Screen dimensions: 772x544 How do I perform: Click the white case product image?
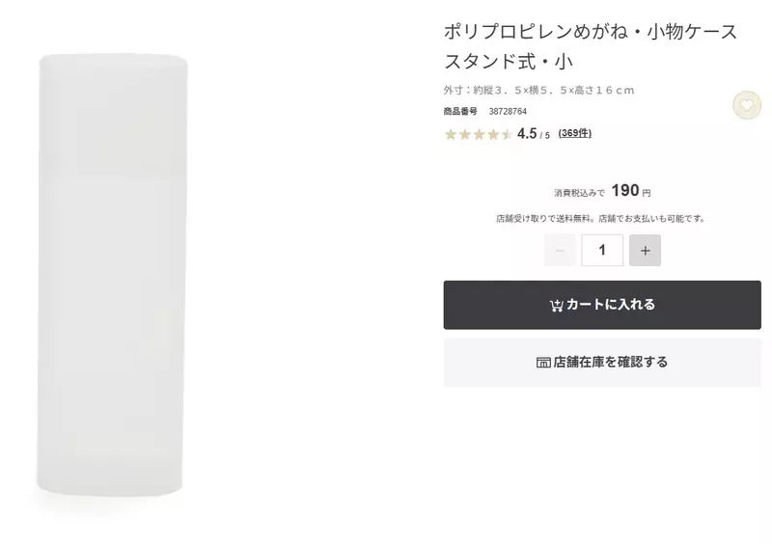[112, 275]
